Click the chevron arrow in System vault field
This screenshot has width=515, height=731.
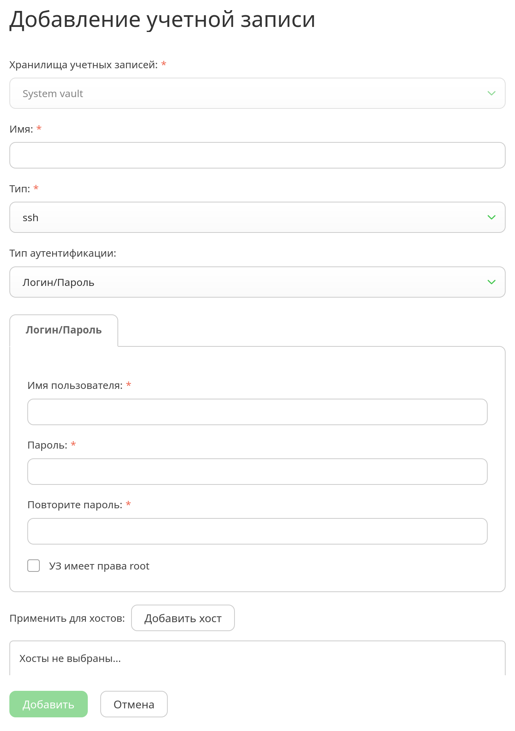491,93
